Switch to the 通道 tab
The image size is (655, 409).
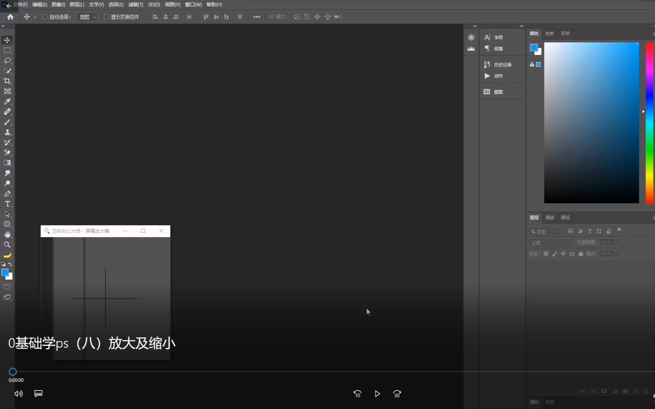550,217
